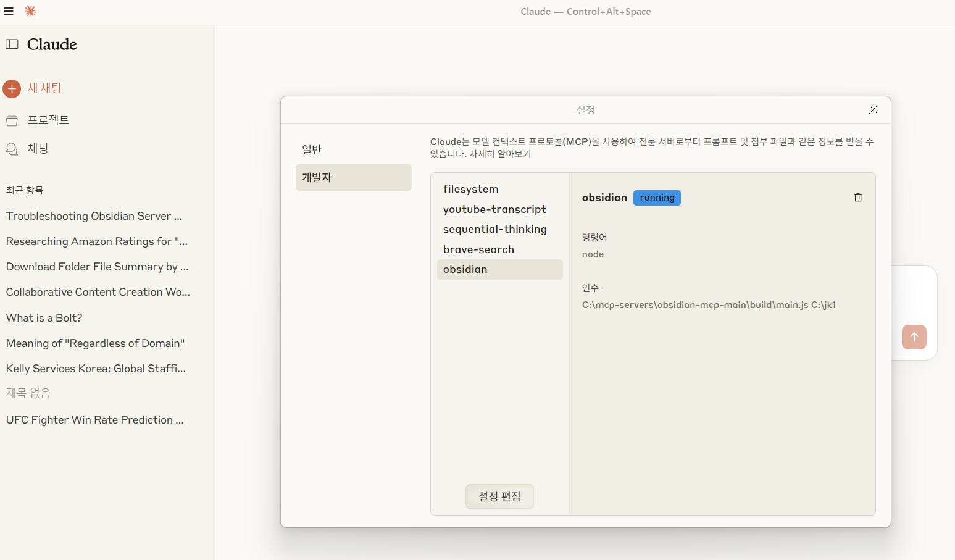Click the 설정 편집 button
This screenshot has width=955, height=560.
pyautogui.click(x=499, y=496)
